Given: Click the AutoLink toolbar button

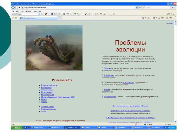Looking at the screenshot, I should (x=88, y=14).
